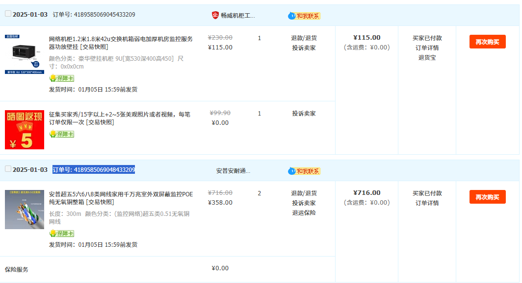Screen dimensions: 522x283
Task: Select checkbox for order ending 048433209
Action: point(8,169)
